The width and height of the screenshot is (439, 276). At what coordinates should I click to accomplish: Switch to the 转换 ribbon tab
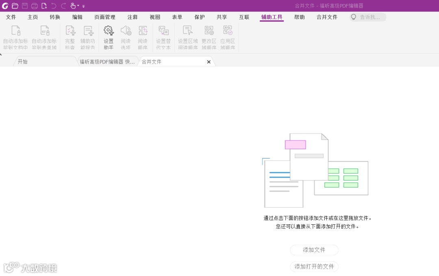click(55, 17)
